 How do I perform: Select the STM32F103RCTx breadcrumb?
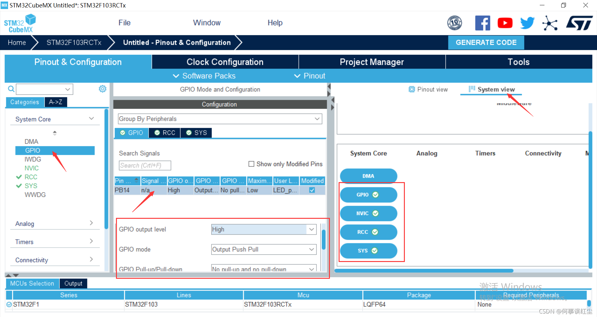click(x=74, y=43)
